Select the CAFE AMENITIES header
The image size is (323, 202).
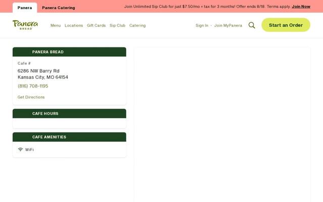70,137
